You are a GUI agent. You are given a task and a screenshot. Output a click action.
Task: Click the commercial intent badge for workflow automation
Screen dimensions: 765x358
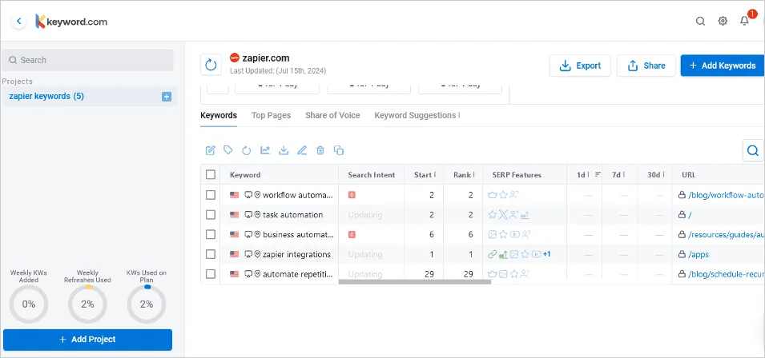click(352, 195)
